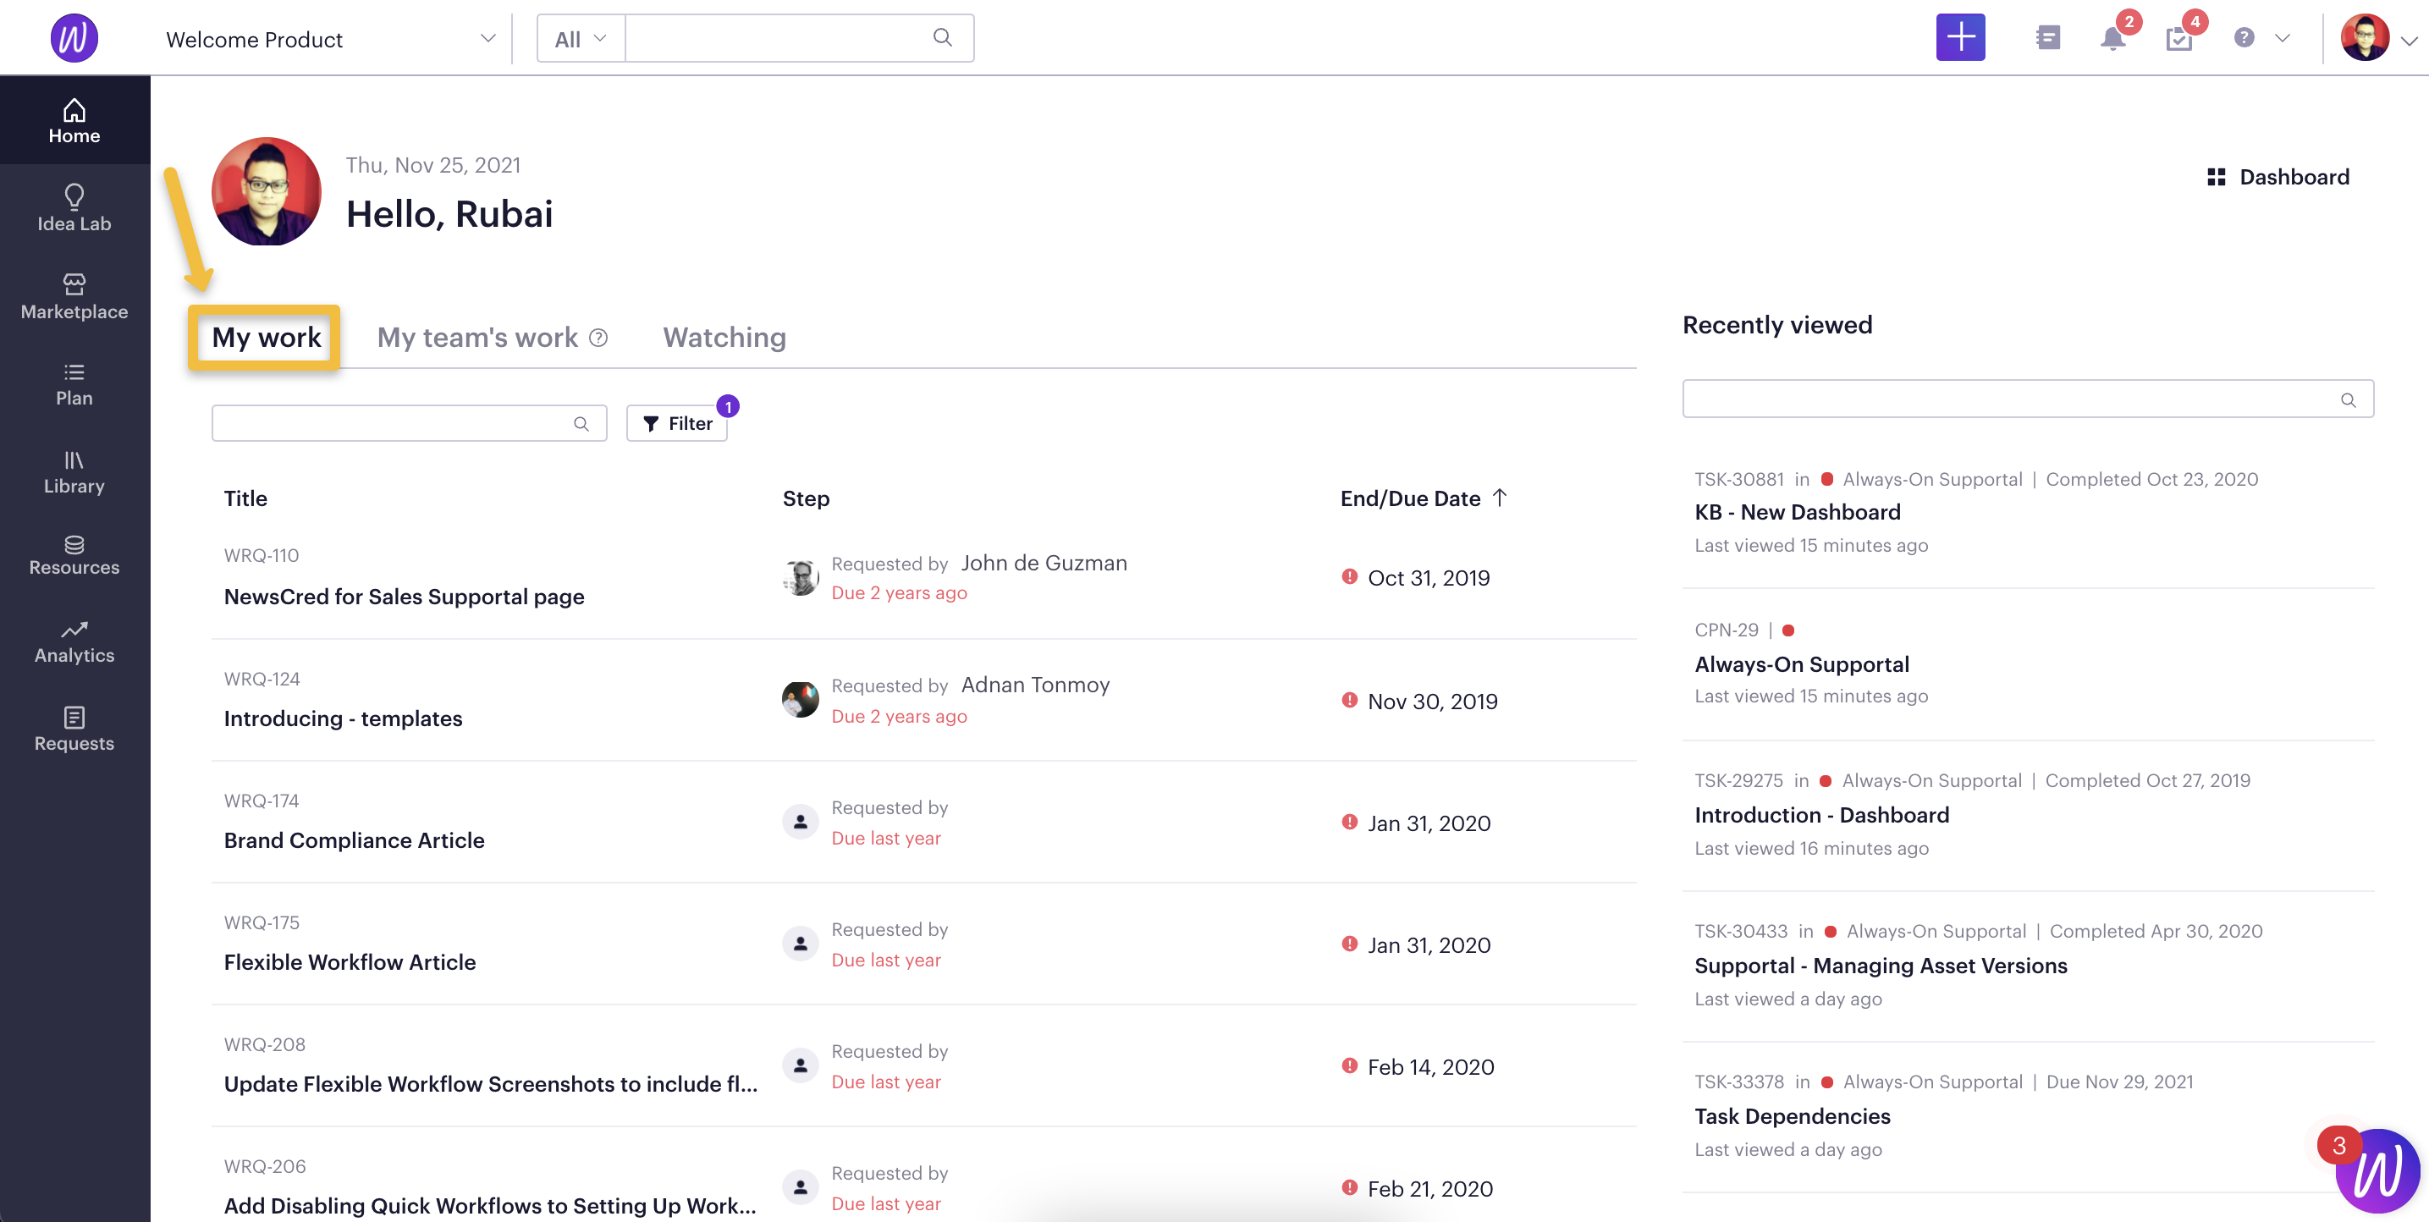The width and height of the screenshot is (2429, 1222).
Task: Click the magnifier in My work search
Action: click(x=581, y=424)
